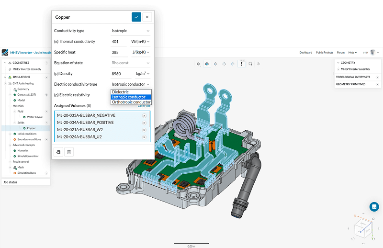
Task: Open the MHEV Inverter project title link
Action: pos(31,53)
